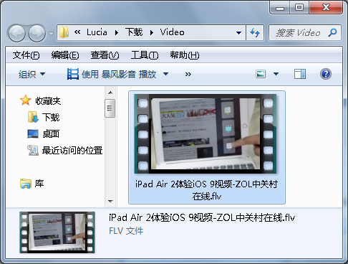The height and width of the screenshot is (264, 348).
Task: Click the search magnifier icon
Action: 332,32
